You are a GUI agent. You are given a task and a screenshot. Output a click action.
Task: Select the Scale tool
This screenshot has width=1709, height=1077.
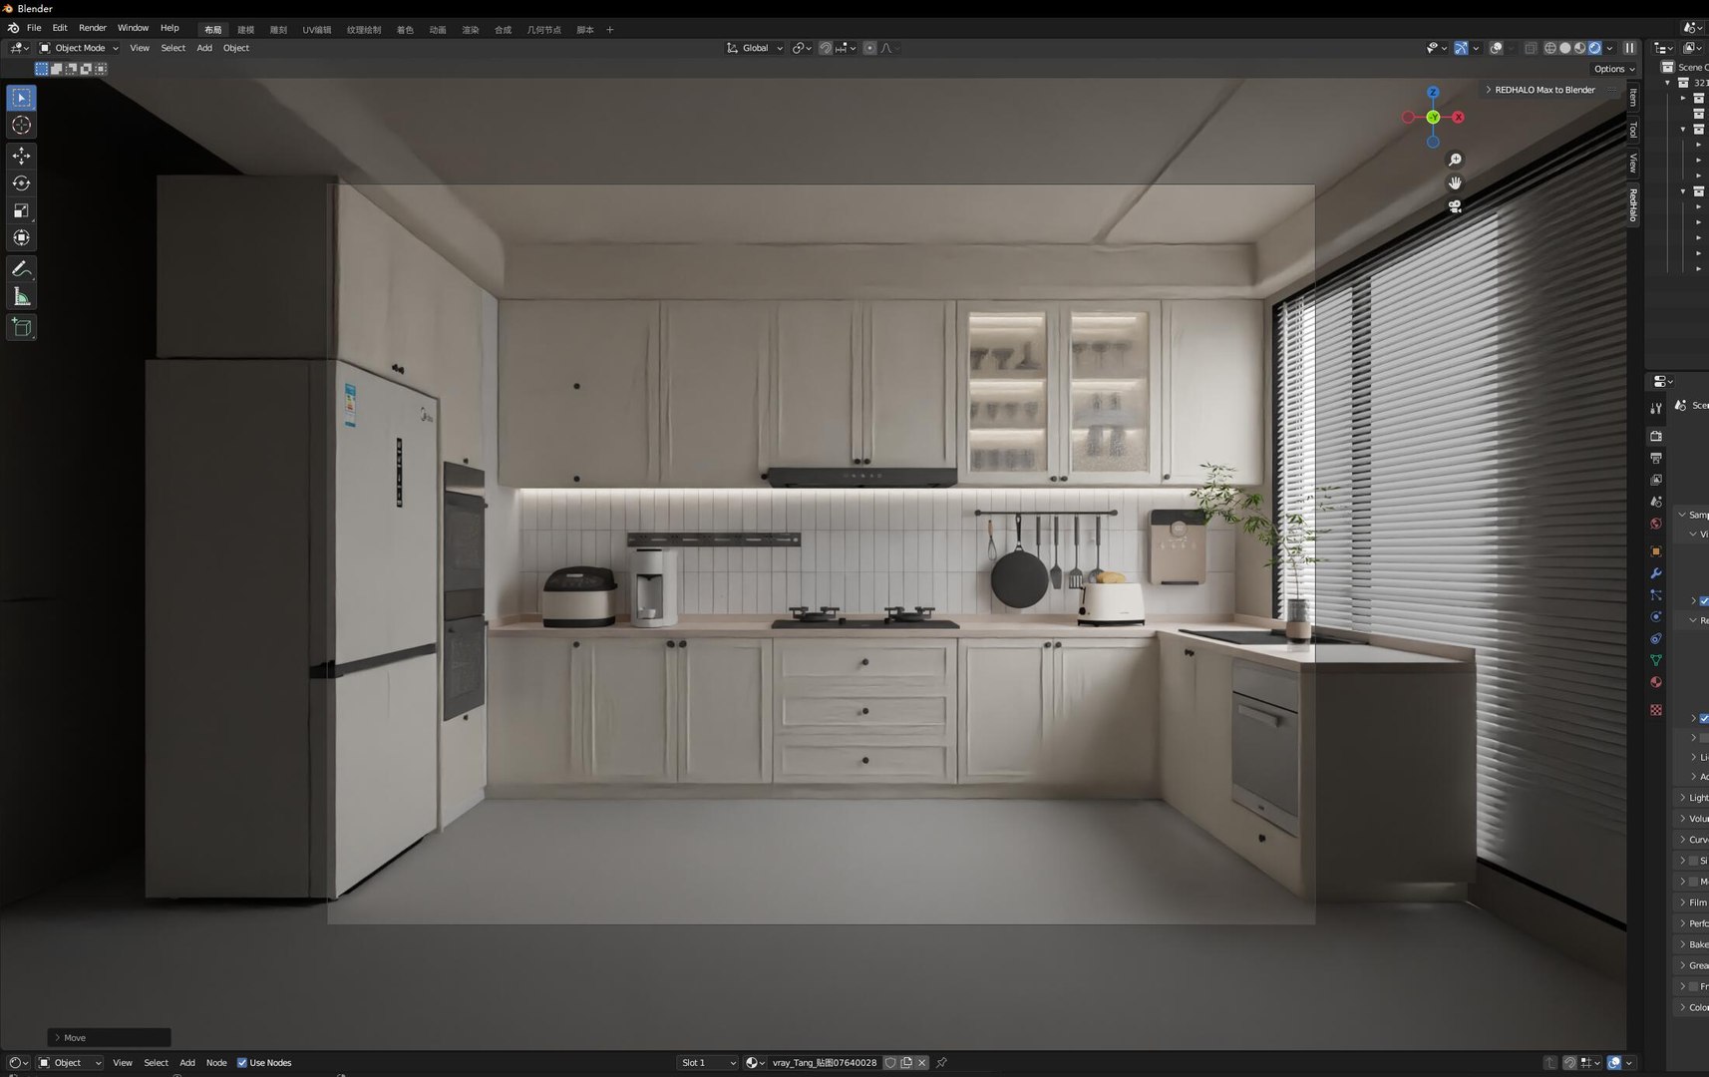[x=21, y=210]
